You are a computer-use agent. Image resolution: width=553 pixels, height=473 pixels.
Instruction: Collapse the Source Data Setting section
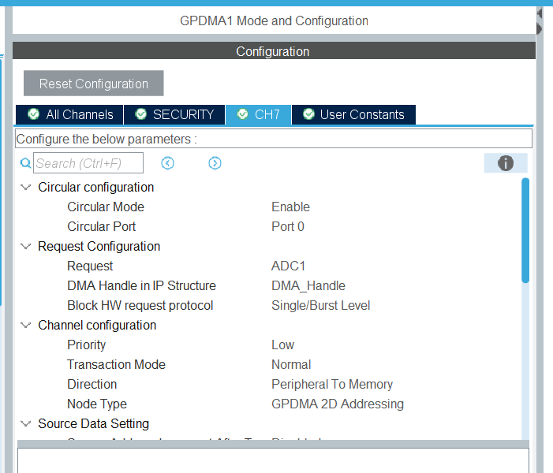26,423
